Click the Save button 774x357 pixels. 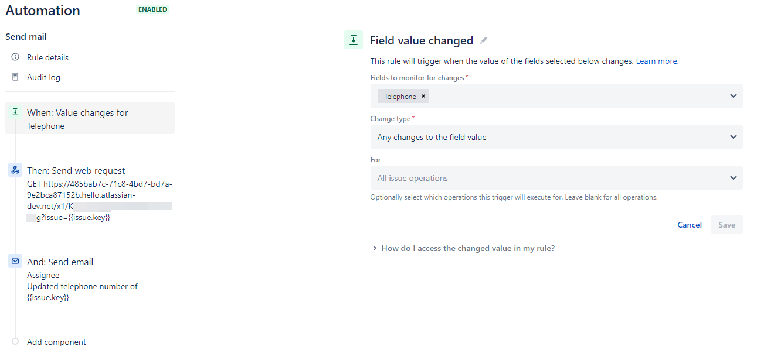pos(727,225)
